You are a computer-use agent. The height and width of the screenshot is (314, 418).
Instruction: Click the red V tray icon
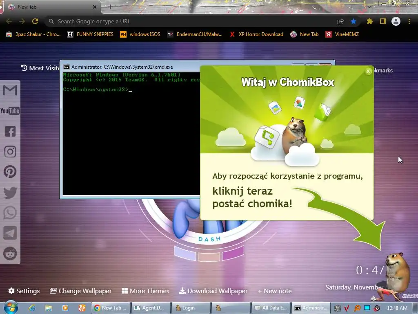[x=347, y=308]
